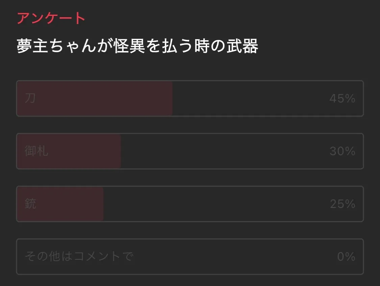Click the 0% result label
This screenshot has height=286, width=380.
(x=346, y=257)
